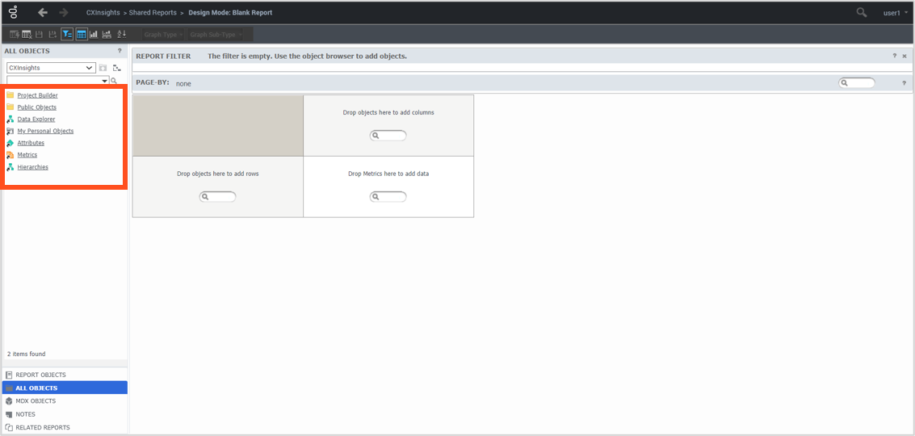Open the Public Objects folder
This screenshot has height=436, width=915.
point(36,107)
